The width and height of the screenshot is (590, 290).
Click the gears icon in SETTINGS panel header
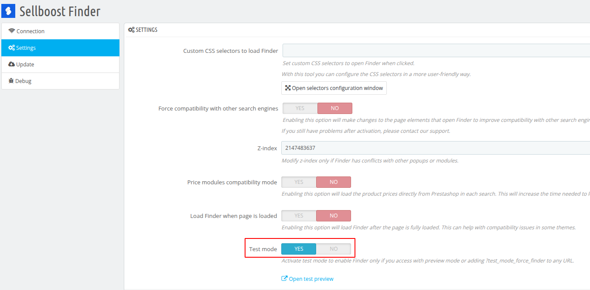(x=131, y=30)
